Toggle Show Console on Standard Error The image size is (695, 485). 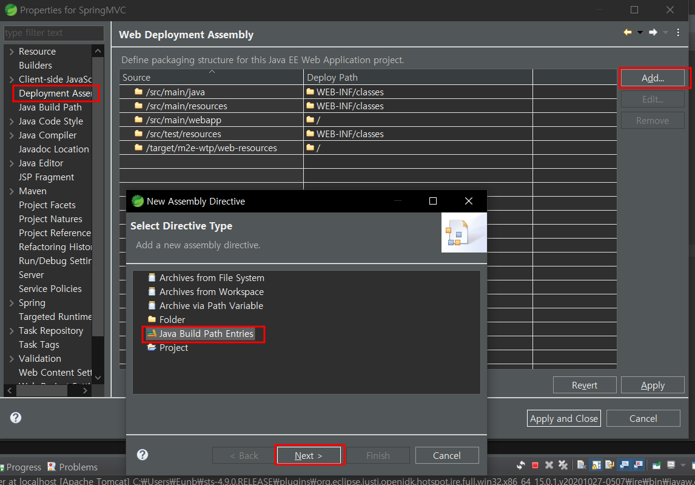638,465
